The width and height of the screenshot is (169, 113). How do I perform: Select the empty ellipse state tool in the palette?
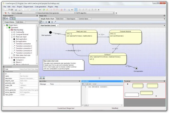(x=43, y=22)
